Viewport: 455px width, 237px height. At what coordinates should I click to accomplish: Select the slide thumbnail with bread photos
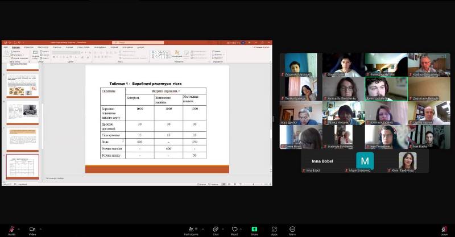[23, 86]
